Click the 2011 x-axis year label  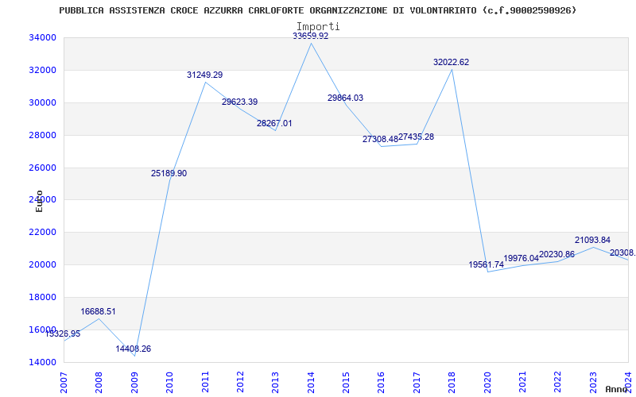point(205,383)
